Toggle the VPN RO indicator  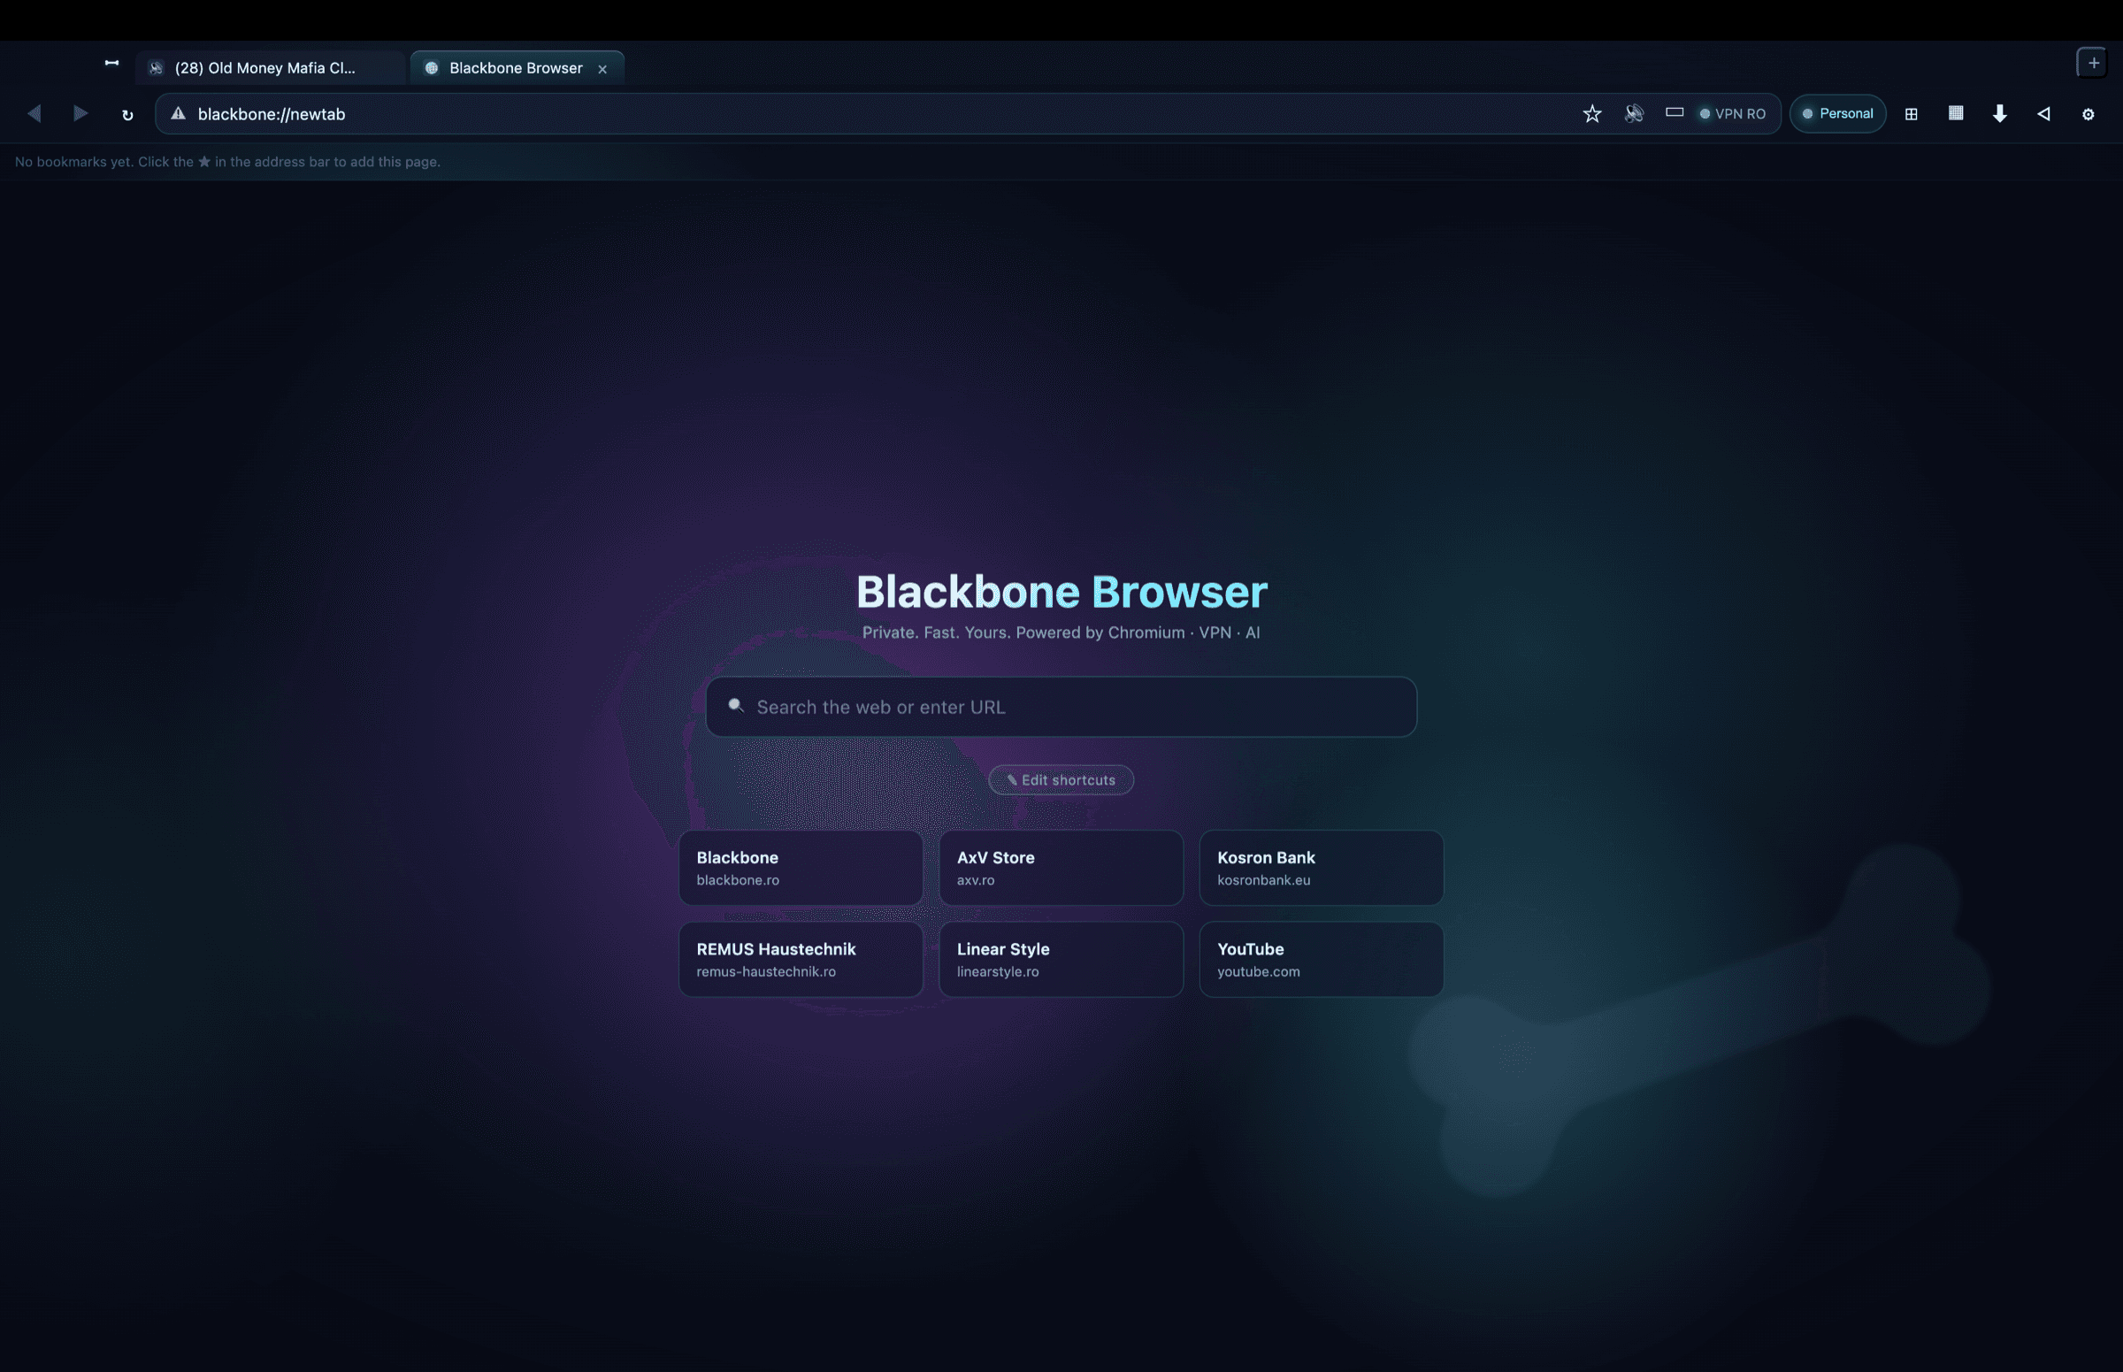[x=1732, y=113]
